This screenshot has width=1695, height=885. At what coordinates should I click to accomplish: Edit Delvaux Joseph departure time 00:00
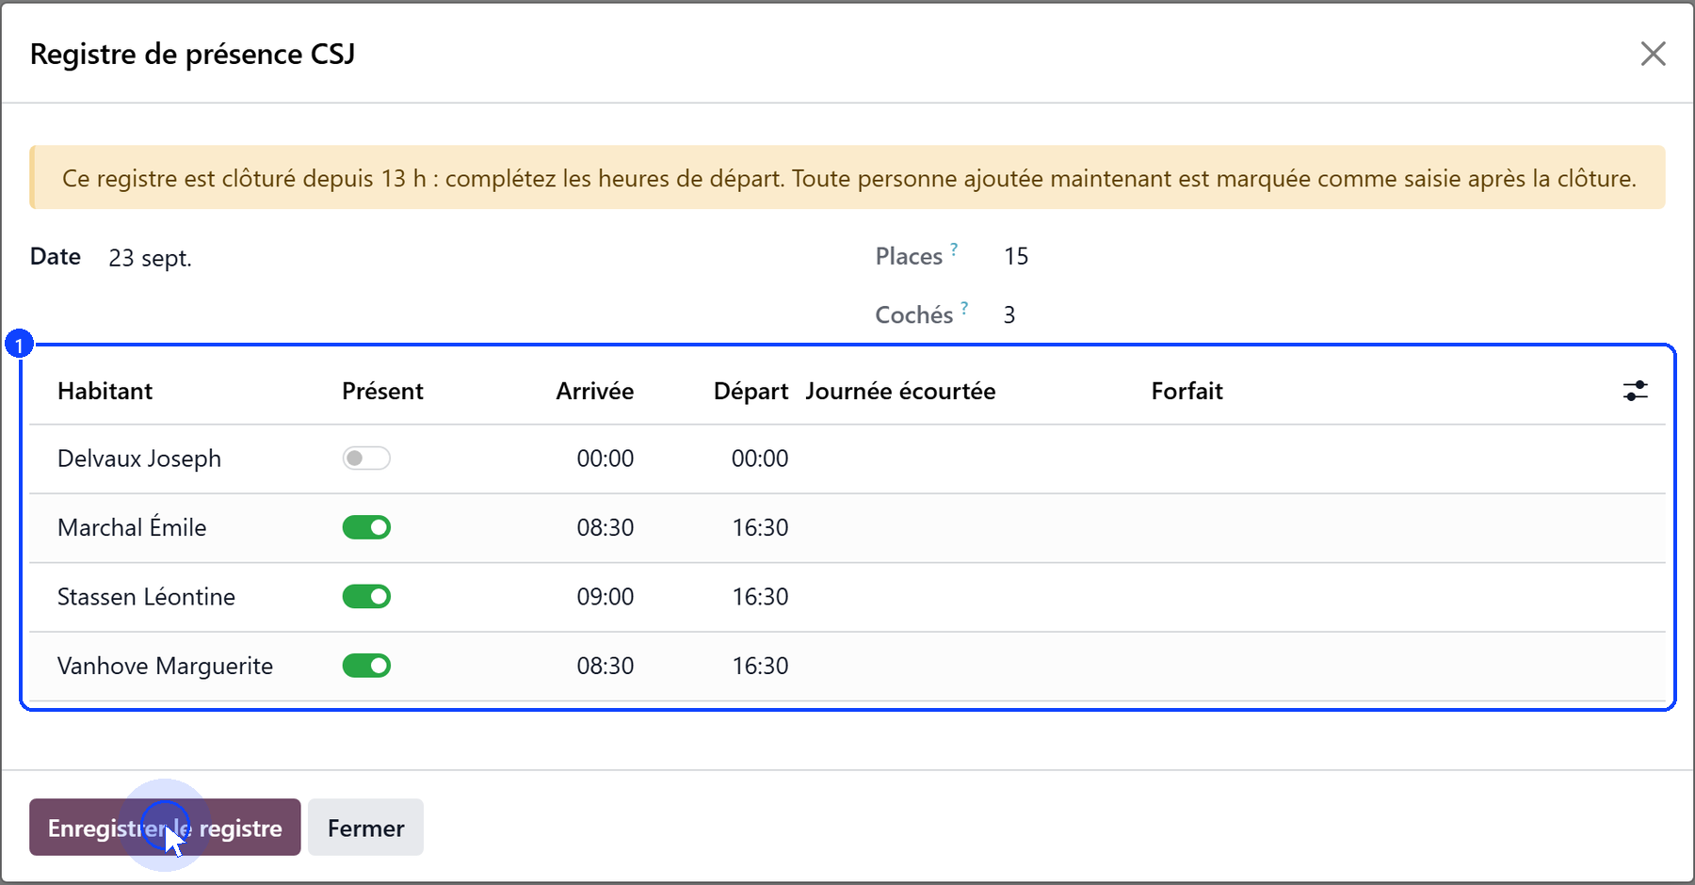tap(760, 459)
